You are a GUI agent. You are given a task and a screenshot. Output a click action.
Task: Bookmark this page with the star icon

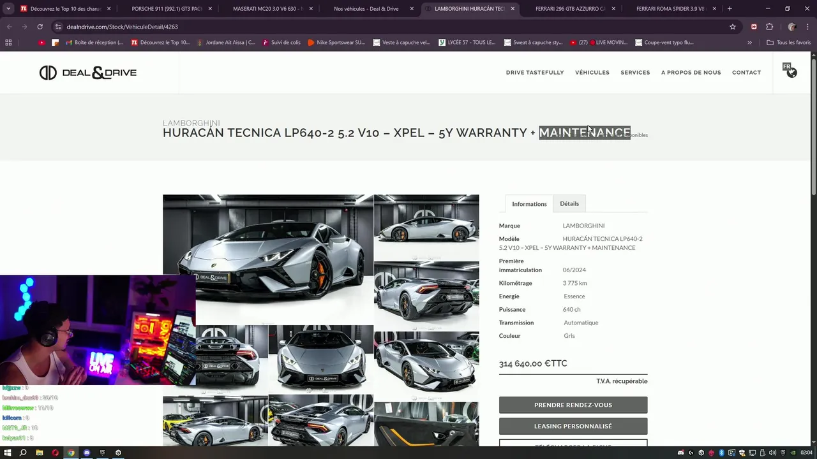(x=733, y=27)
